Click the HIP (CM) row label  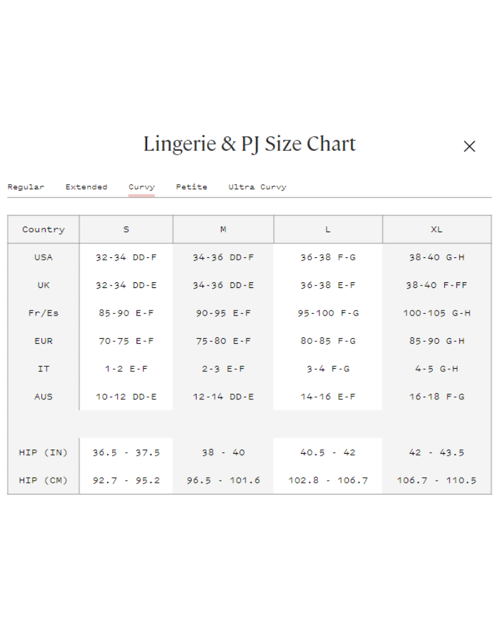(43, 481)
